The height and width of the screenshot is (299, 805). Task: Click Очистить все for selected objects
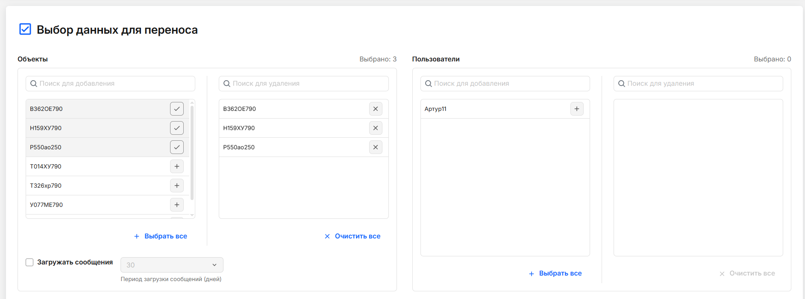[353, 236]
